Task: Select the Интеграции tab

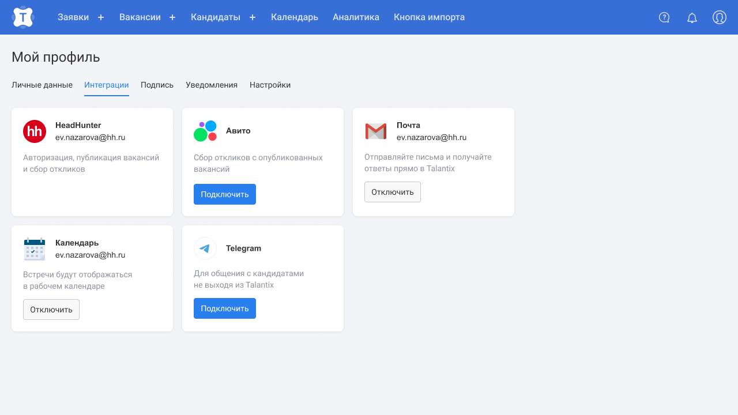Action: [x=107, y=85]
